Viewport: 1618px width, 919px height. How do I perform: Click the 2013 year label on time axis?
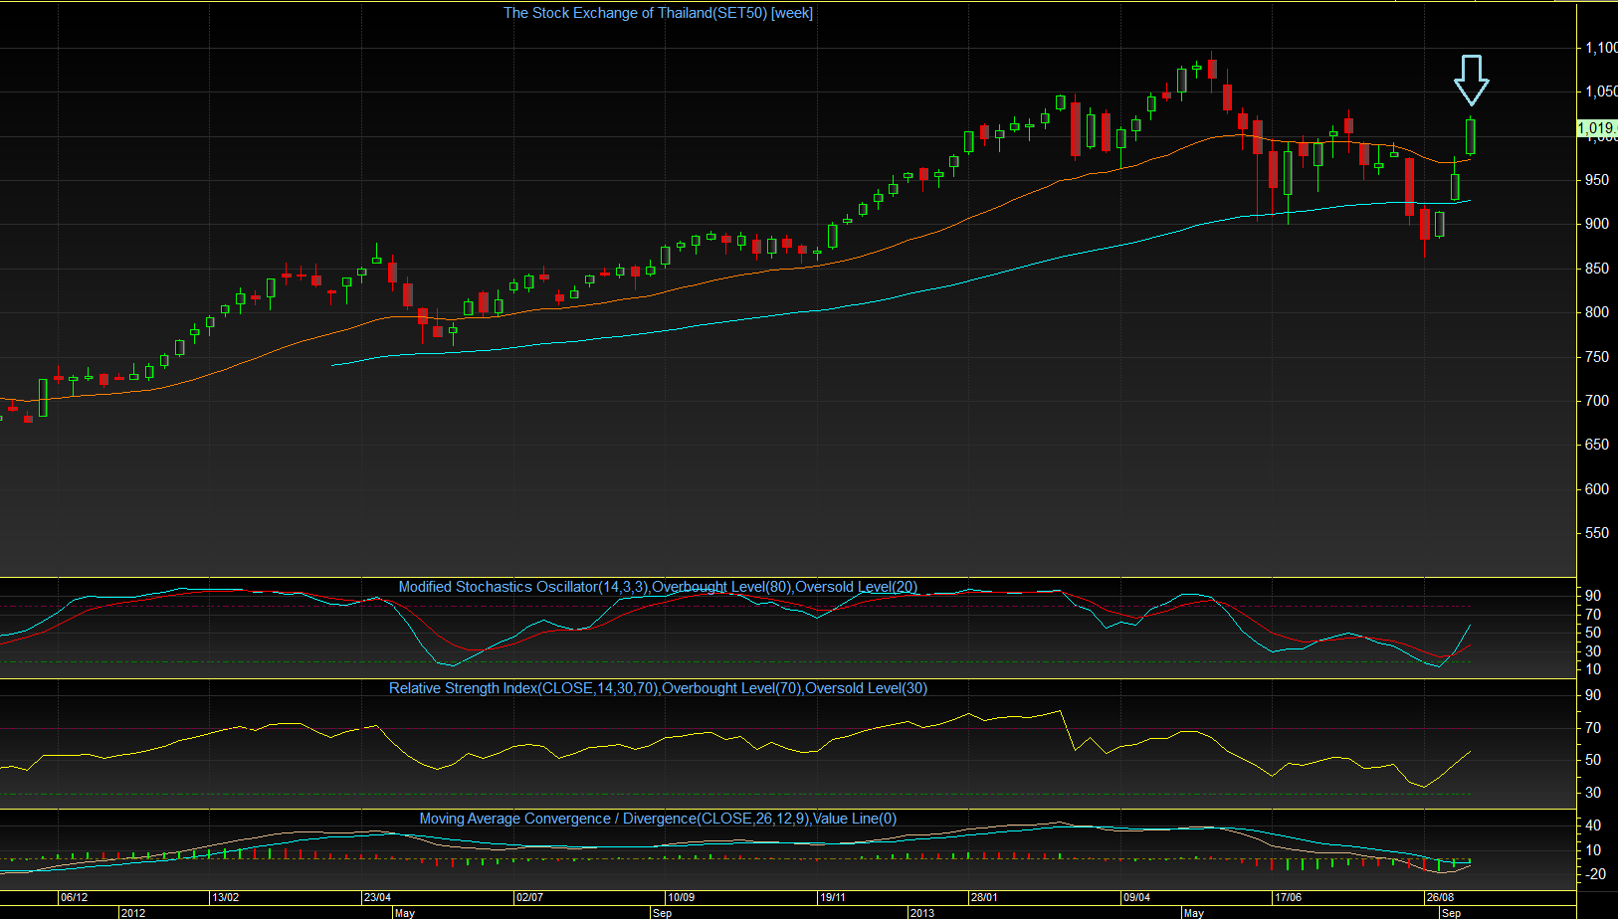click(x=922, y=913)
